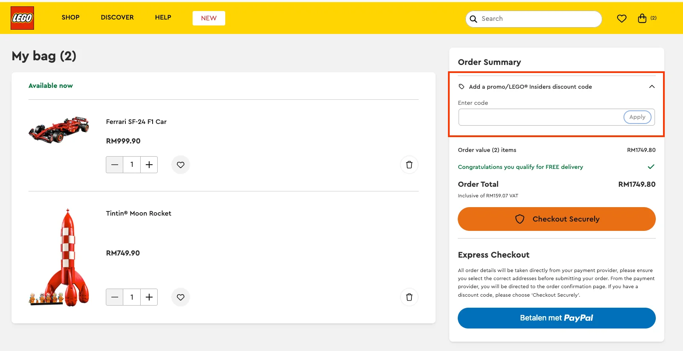Collapse the promo code section chevron
Screen dimensions: 683x351
(652, 87)
